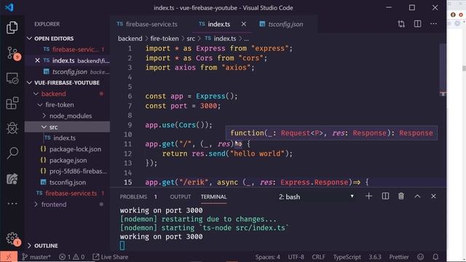Collapse the src folder
This screenshot has height=262, width=466.
44,127
